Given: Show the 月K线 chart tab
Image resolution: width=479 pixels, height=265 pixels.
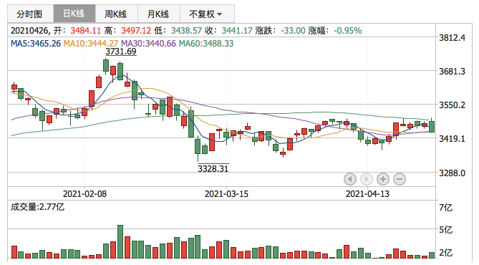Looking at the screenshot, I should point(159,14).
